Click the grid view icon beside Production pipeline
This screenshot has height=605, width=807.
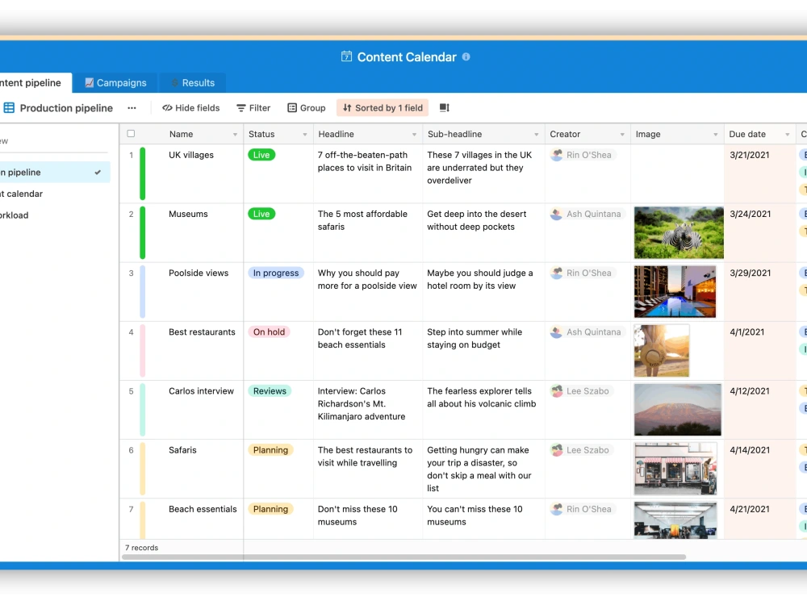9,107
